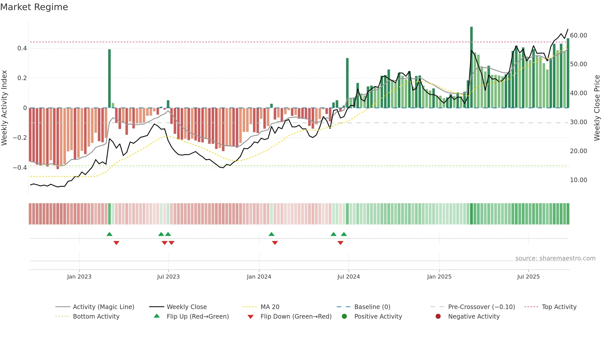Click the Jan 2023 x-axis label
This screenshot has height=340, width=604.
click(x=79, y=277)
